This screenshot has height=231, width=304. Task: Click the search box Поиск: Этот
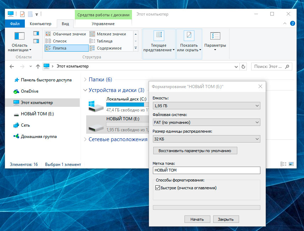point(271,67)
